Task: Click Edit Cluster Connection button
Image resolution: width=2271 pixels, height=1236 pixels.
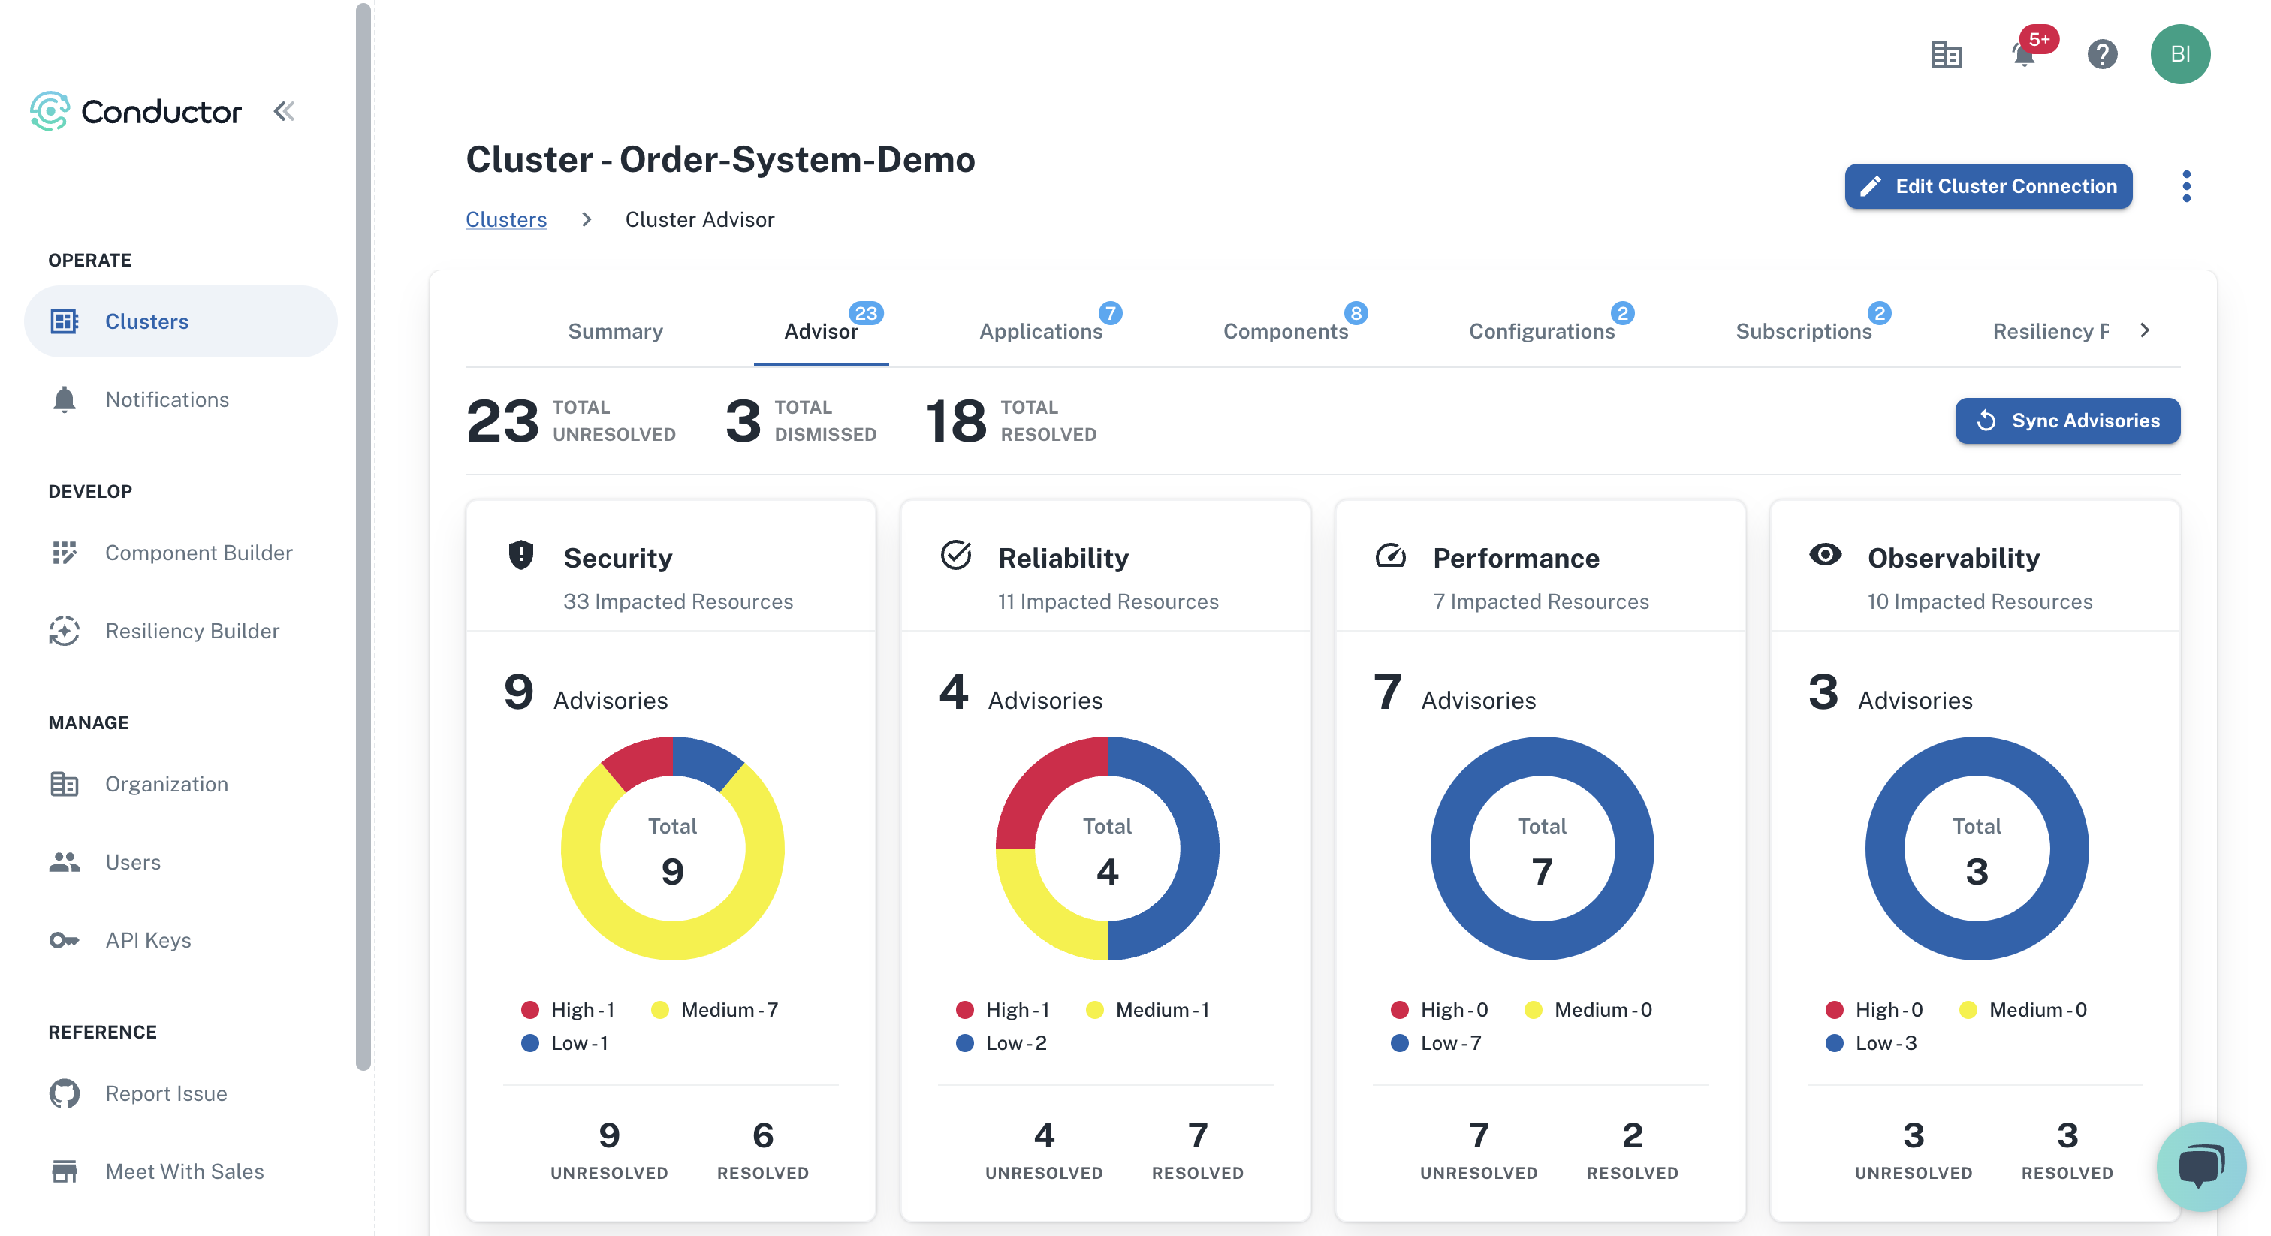Action: [x=1988, y=184]
